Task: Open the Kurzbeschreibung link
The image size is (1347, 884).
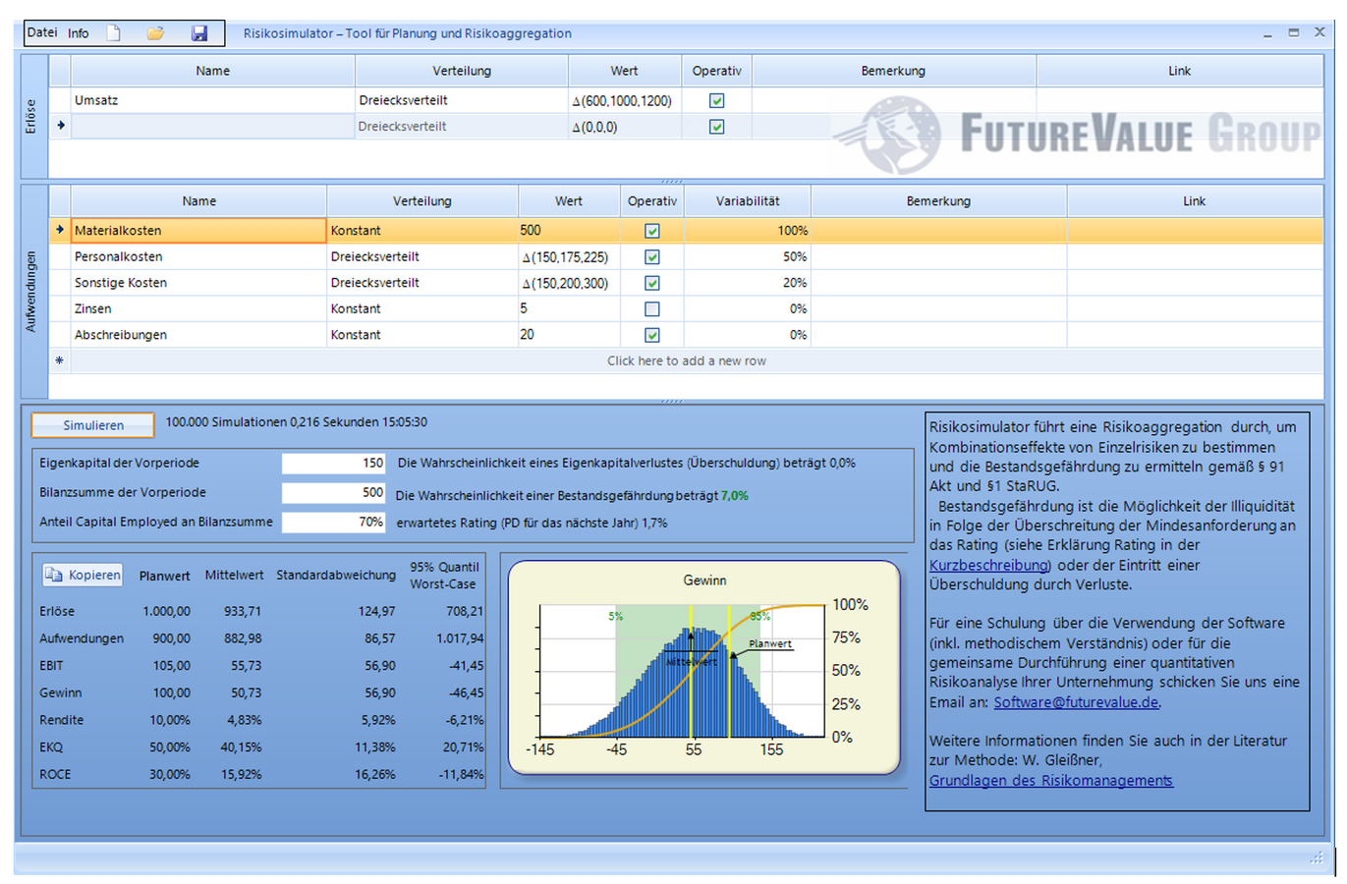Action: pos(988,566)
